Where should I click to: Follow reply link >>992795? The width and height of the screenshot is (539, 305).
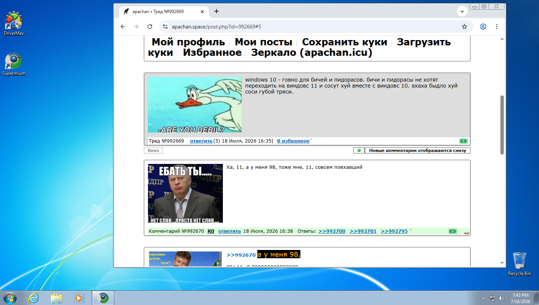pos(394,231)
